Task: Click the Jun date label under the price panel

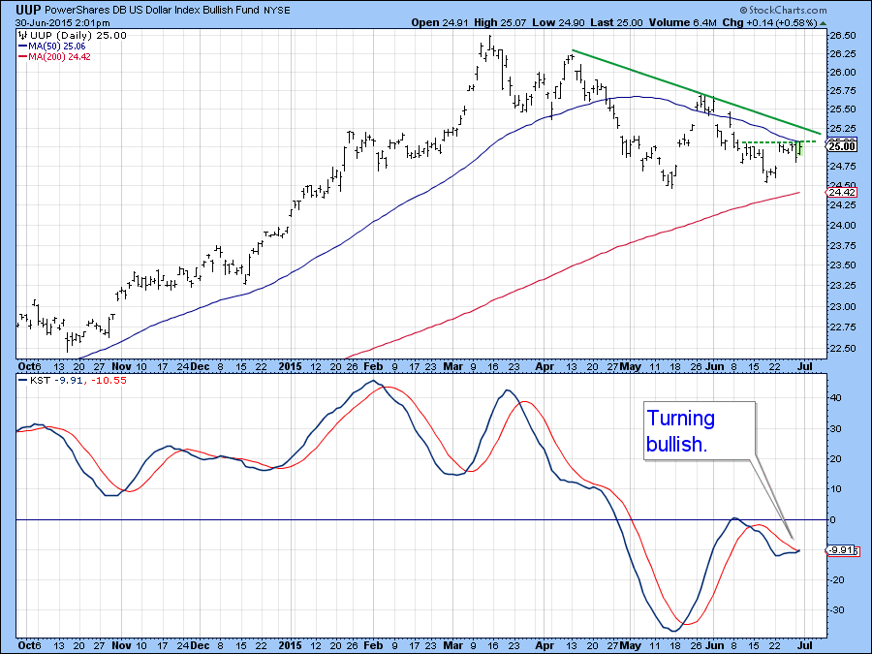Action: pos(715,366)
